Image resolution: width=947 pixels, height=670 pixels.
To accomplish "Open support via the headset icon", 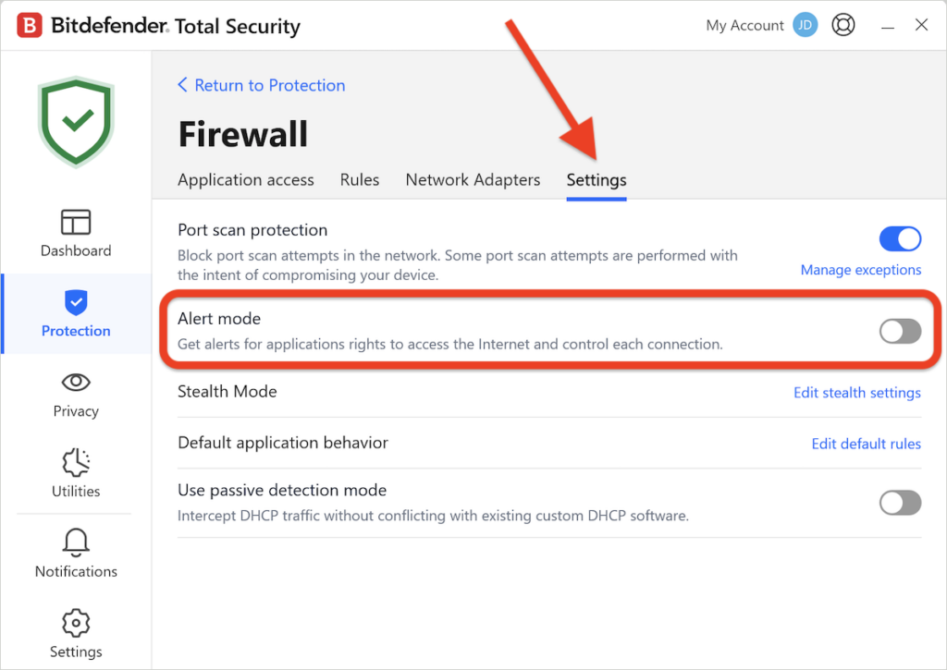I will click(x=842, y=25).
